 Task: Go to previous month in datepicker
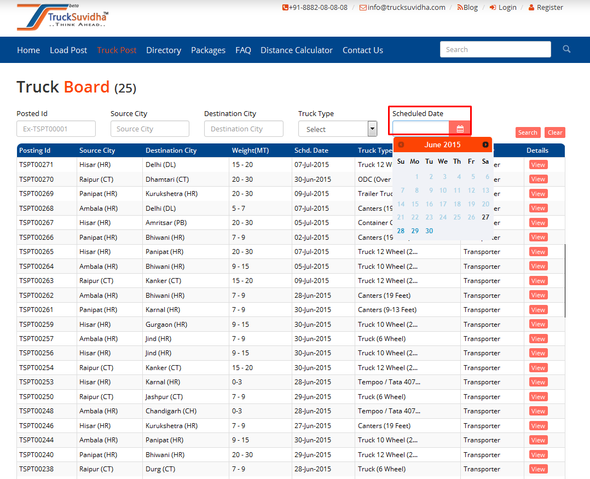coord(401,145)
